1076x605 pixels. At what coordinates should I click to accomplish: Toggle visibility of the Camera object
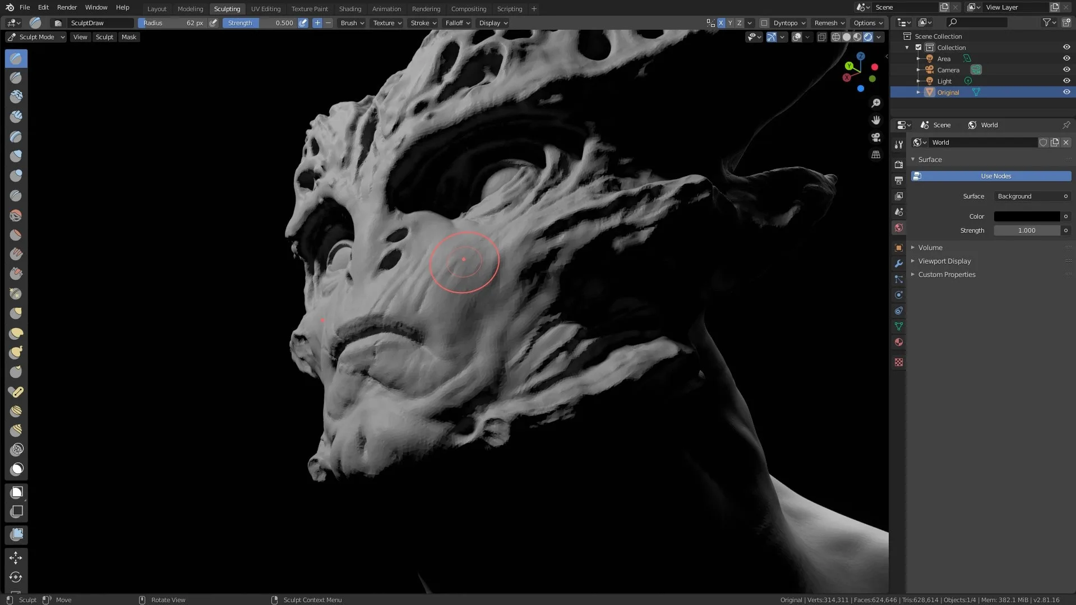click(x=1066, y=70)
